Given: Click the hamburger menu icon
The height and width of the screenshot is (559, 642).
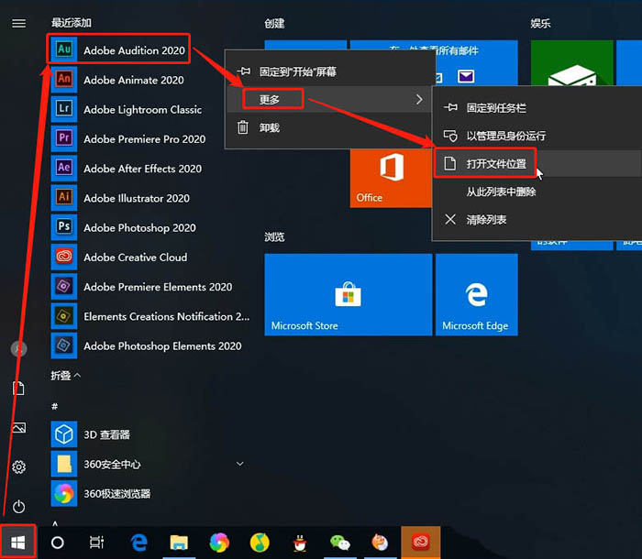Looking at the screenshot, I should coord(19,23).
